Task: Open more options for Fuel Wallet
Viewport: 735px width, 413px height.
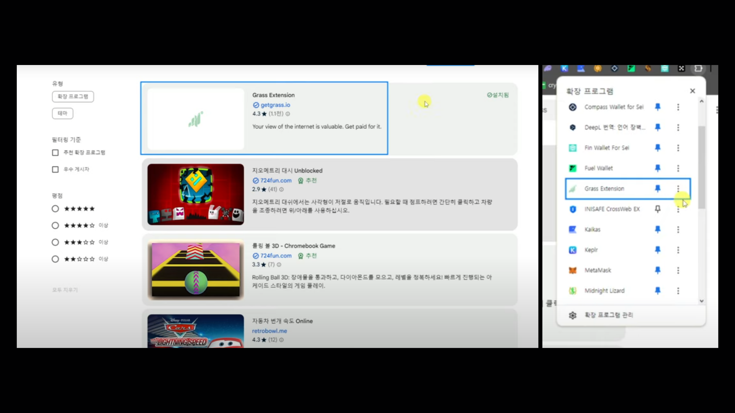Action: (x=678, y=168)
